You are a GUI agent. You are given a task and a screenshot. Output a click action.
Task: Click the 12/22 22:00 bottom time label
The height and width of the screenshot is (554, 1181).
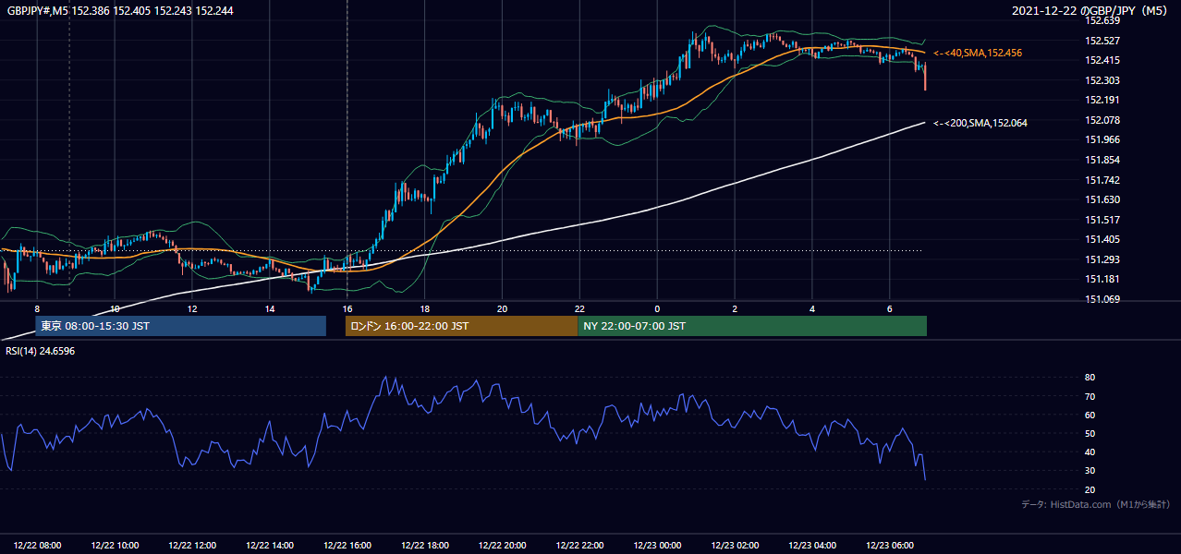[x=579, y=546]
